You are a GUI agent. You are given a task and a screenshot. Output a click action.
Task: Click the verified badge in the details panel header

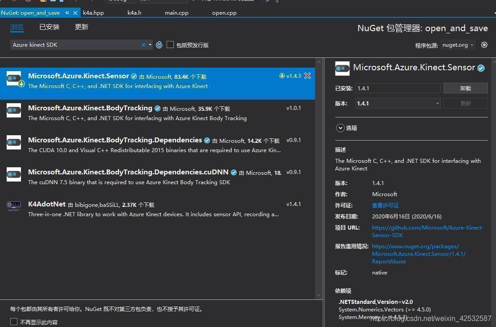pyautogui.click(x=481, y=68)
